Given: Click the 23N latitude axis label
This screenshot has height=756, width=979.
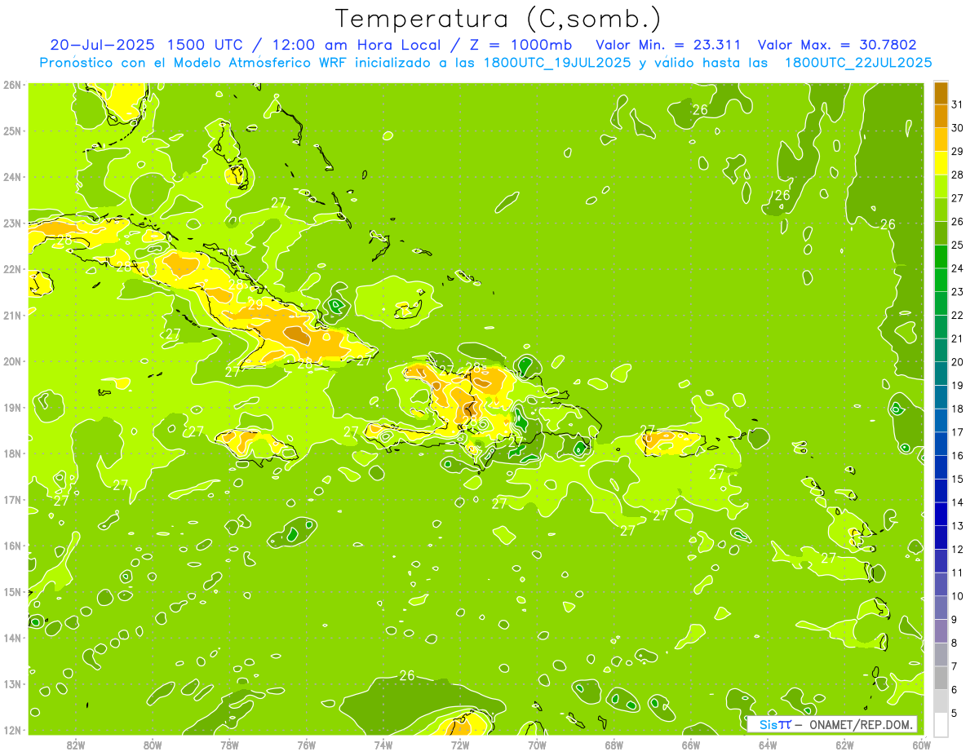Looking at the screenshot, I should point(12,223).
